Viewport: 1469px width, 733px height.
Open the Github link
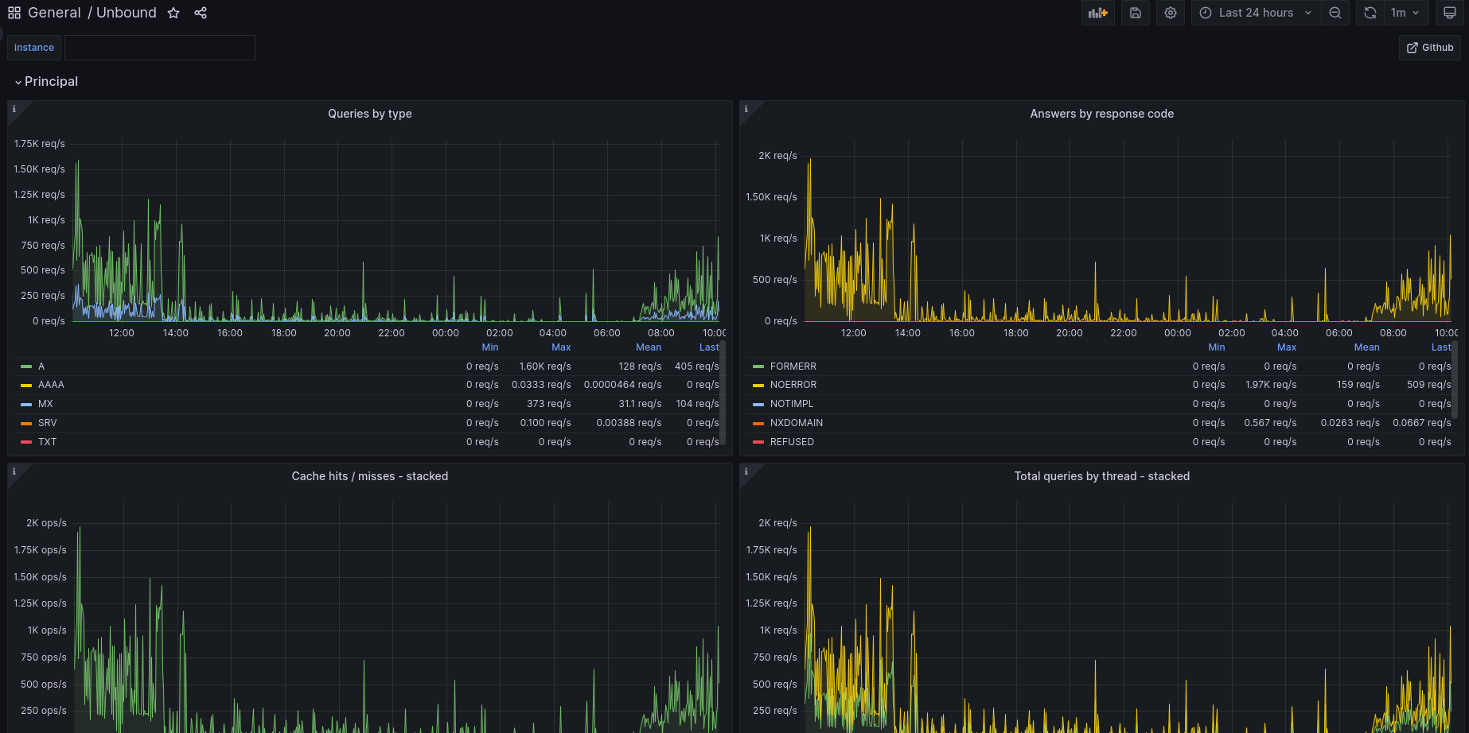click(1430, 48)
